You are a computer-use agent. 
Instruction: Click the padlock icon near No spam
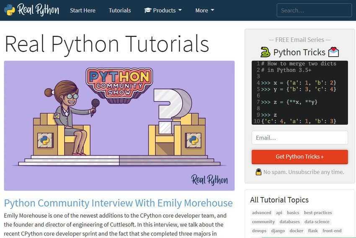pos(258,172)
